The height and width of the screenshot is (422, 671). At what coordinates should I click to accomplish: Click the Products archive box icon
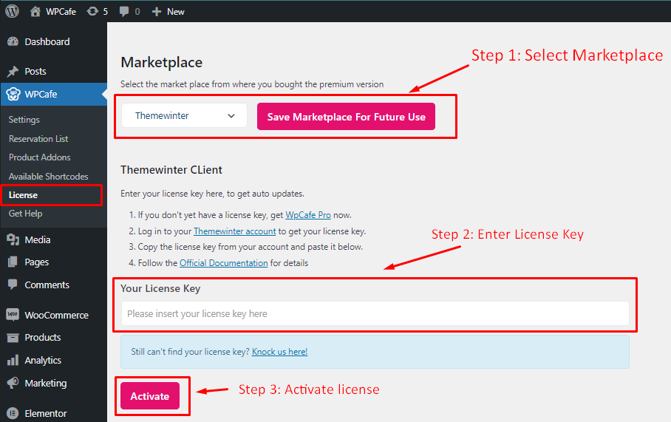pyautogui.click(x=13, y=337)
